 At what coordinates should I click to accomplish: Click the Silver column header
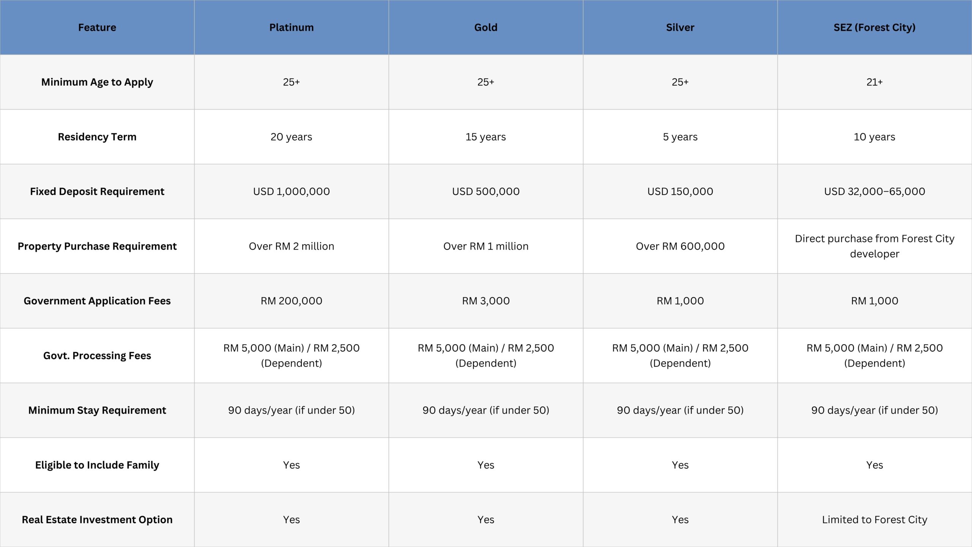click(x=680, y=27)
